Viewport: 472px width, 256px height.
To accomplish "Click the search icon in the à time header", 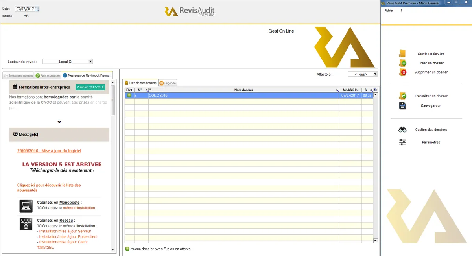I will (371, 90).
